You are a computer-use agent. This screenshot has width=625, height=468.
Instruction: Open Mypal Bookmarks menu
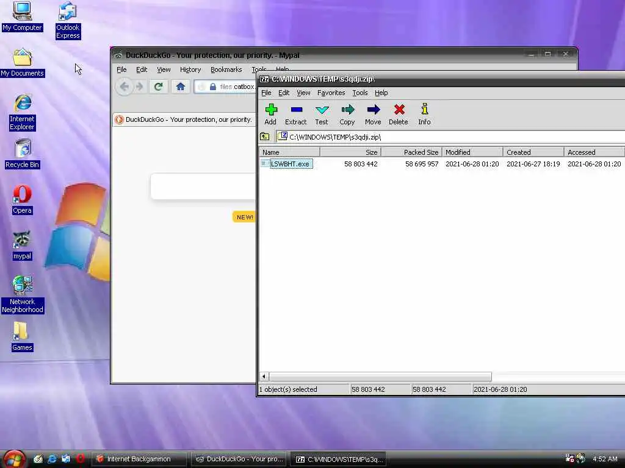click(x=226, y=69)
